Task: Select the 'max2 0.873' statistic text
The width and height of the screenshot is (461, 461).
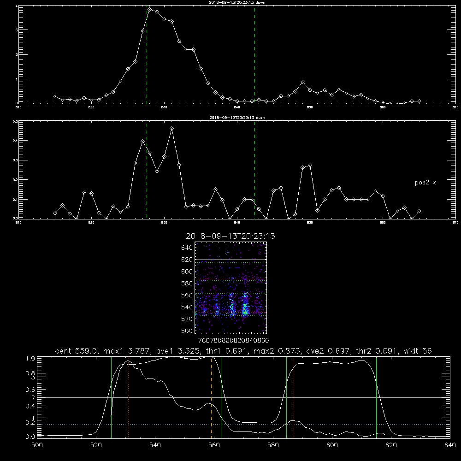Action: 277,351
